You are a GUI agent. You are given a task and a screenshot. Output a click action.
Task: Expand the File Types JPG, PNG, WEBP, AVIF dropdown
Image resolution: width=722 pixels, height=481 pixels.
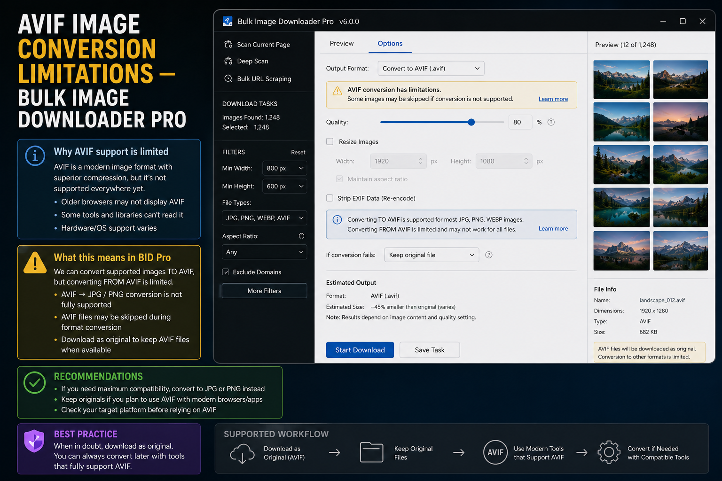coord(265,218)
